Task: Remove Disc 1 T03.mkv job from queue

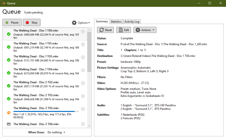Action: pyautogui.click(x=83, y=57)
